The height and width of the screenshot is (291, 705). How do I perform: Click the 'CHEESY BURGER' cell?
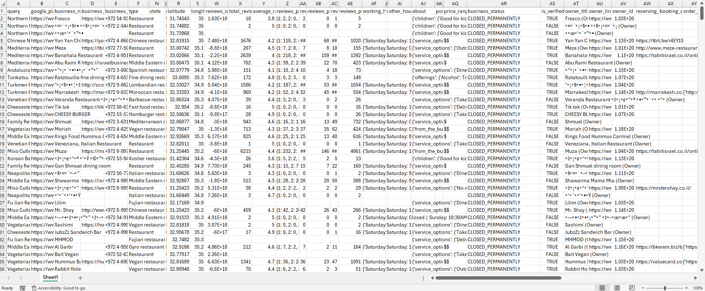click(x=73, y=114)
